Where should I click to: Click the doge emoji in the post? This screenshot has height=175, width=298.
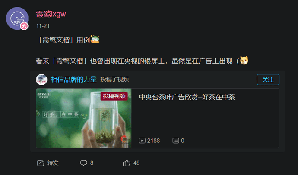pyautogui.click(x=244, y=61)
